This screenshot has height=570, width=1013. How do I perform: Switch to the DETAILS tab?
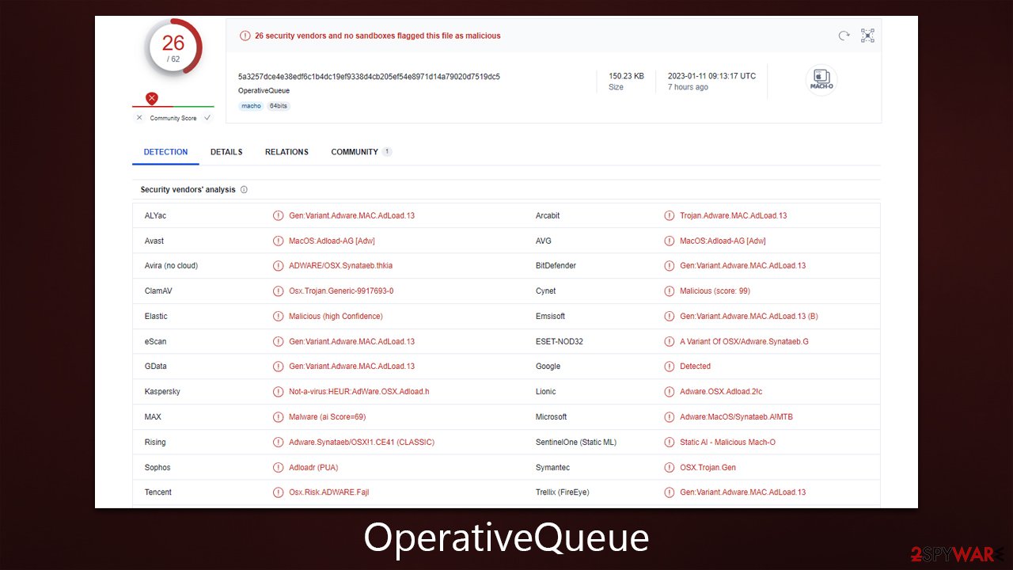(x=226, y=151)
